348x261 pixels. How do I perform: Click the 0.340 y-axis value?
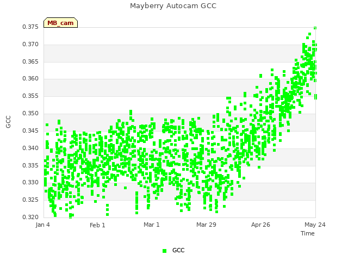point(30,148)
